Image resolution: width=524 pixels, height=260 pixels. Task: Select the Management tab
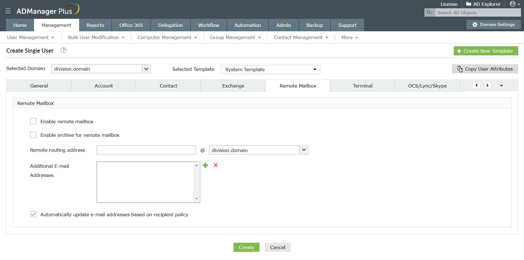tap(56, 25)
